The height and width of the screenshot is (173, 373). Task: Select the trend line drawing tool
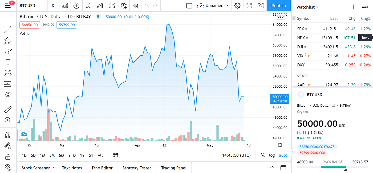8,30
